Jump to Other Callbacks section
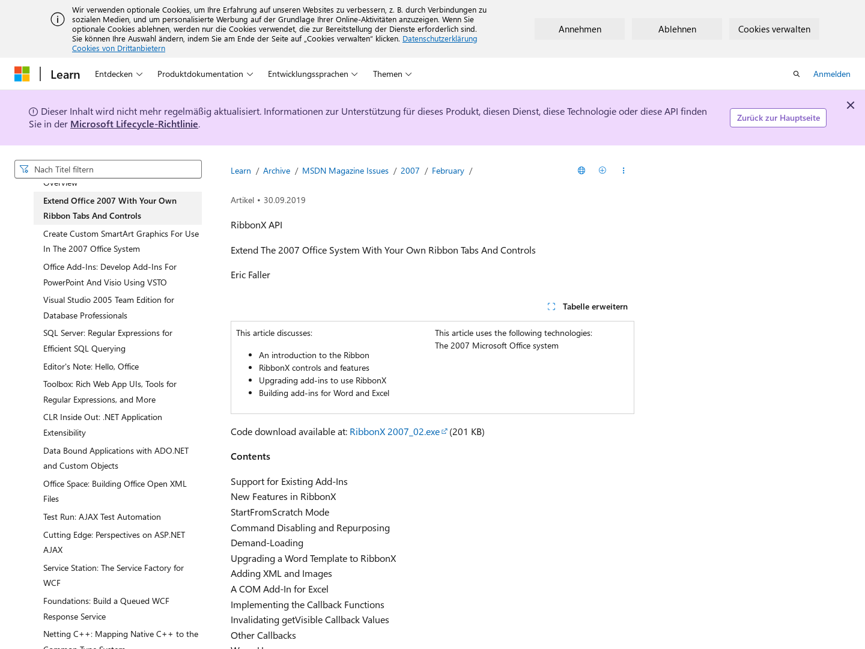Screen dimensions: 865x649 (263, 635)
